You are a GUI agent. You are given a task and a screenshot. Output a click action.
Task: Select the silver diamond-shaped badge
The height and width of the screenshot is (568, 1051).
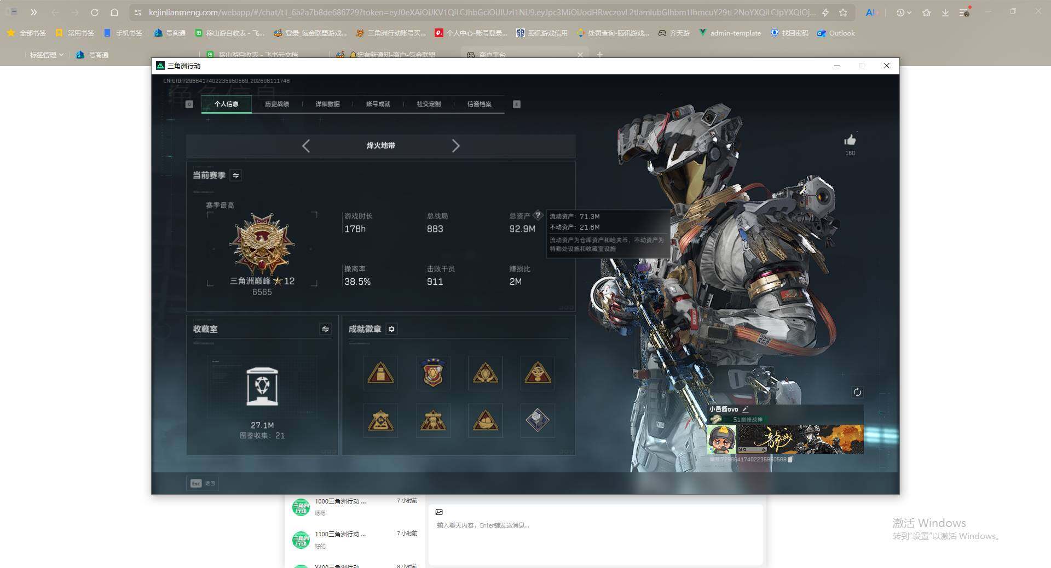tap(538, 420)
